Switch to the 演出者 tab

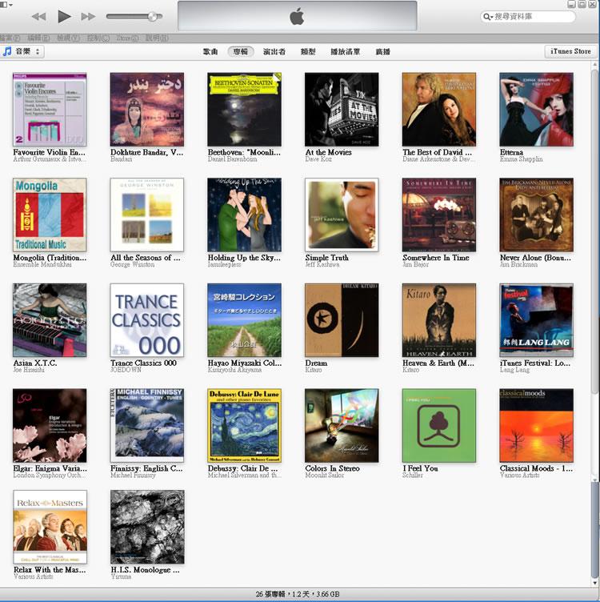point(274,51)
